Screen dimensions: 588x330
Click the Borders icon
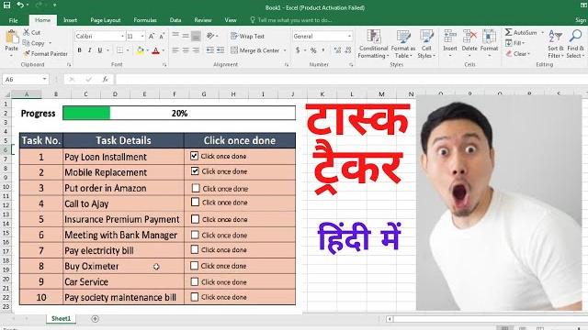point(120,50)
